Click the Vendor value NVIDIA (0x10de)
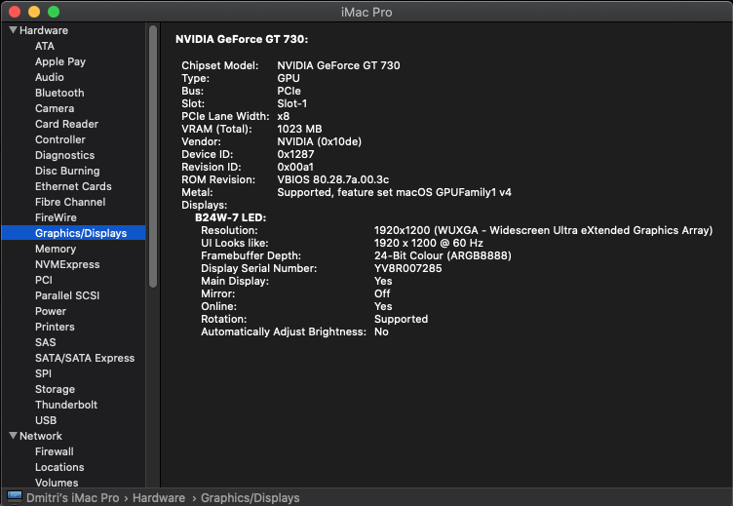The height and width of the screenshot is (506, 733). coord(320,141)
